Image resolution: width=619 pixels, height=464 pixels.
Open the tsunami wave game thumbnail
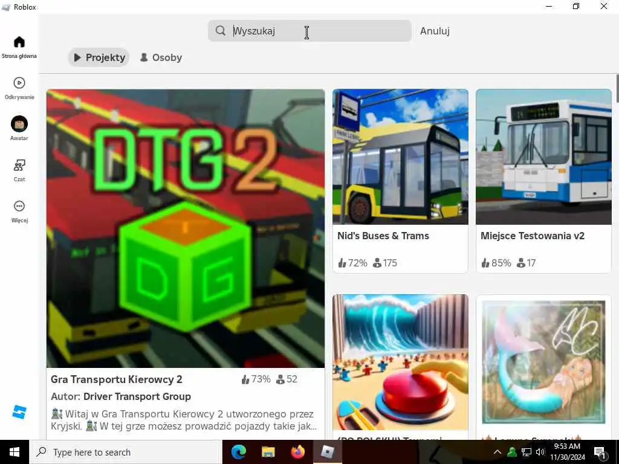[x=400, y=362]
